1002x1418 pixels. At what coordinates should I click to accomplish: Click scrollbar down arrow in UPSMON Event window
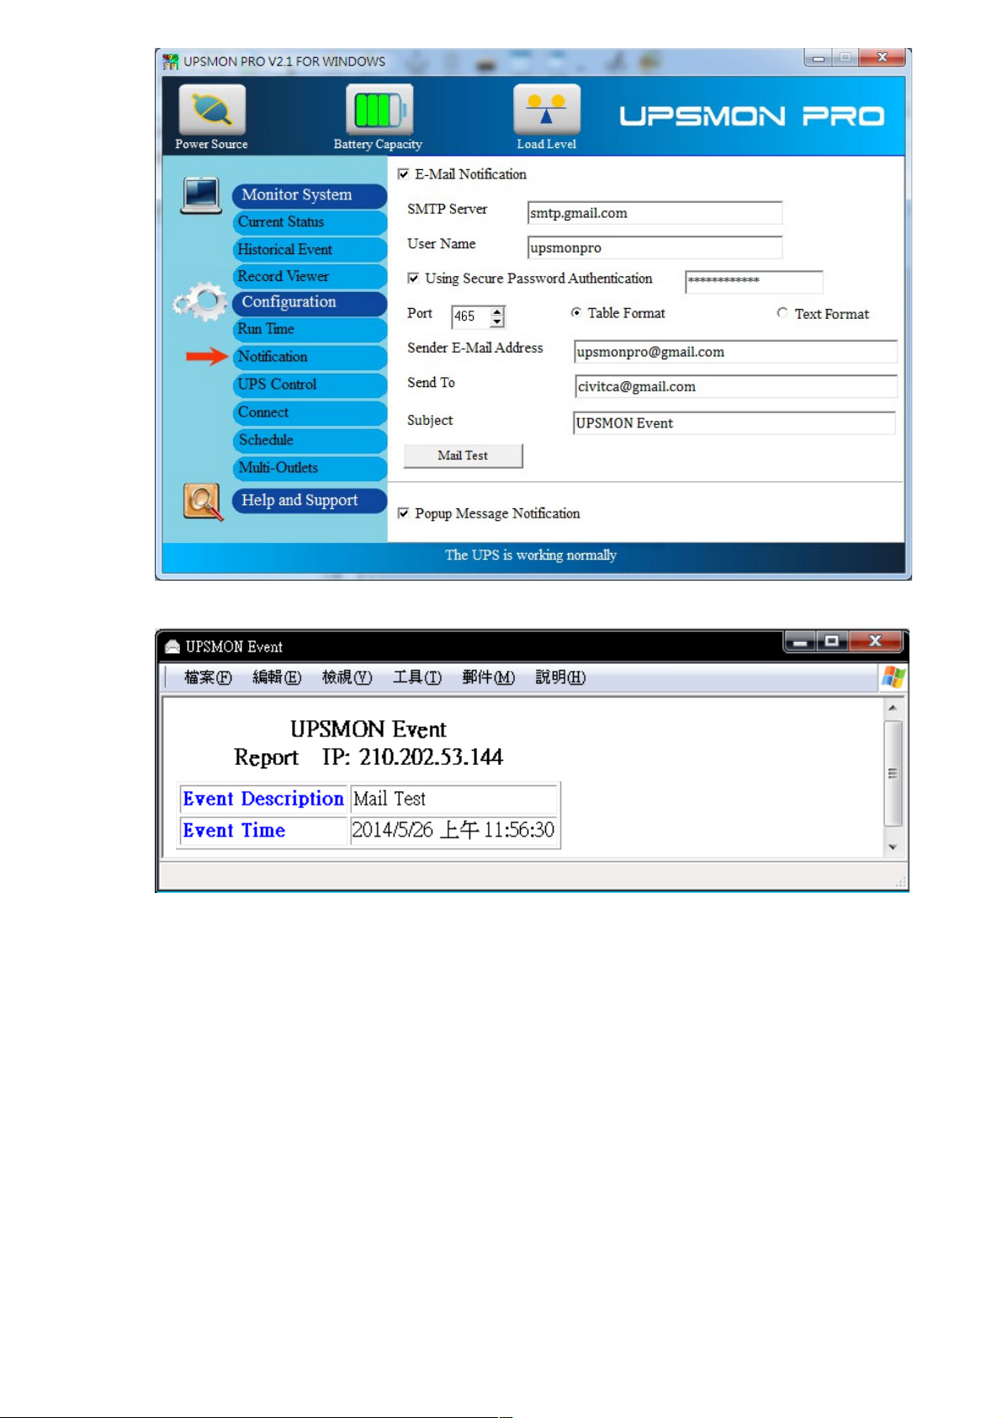click(x=893, y=847)
